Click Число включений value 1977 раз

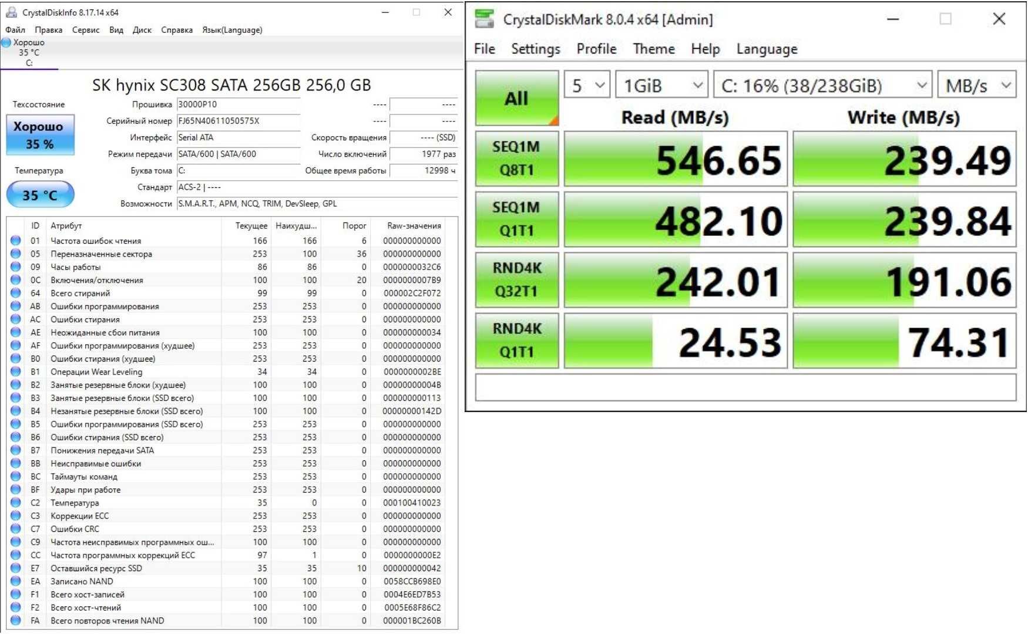pos(424,154)
